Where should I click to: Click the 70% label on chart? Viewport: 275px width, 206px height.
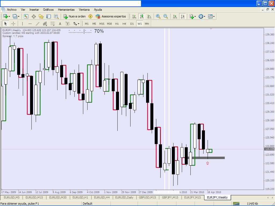pyautogui.click(x=99, y=31)
